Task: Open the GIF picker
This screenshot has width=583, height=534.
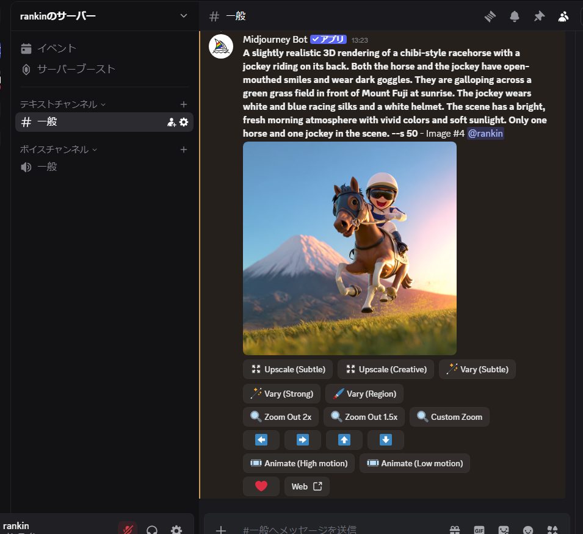Action: pos(479,530)
